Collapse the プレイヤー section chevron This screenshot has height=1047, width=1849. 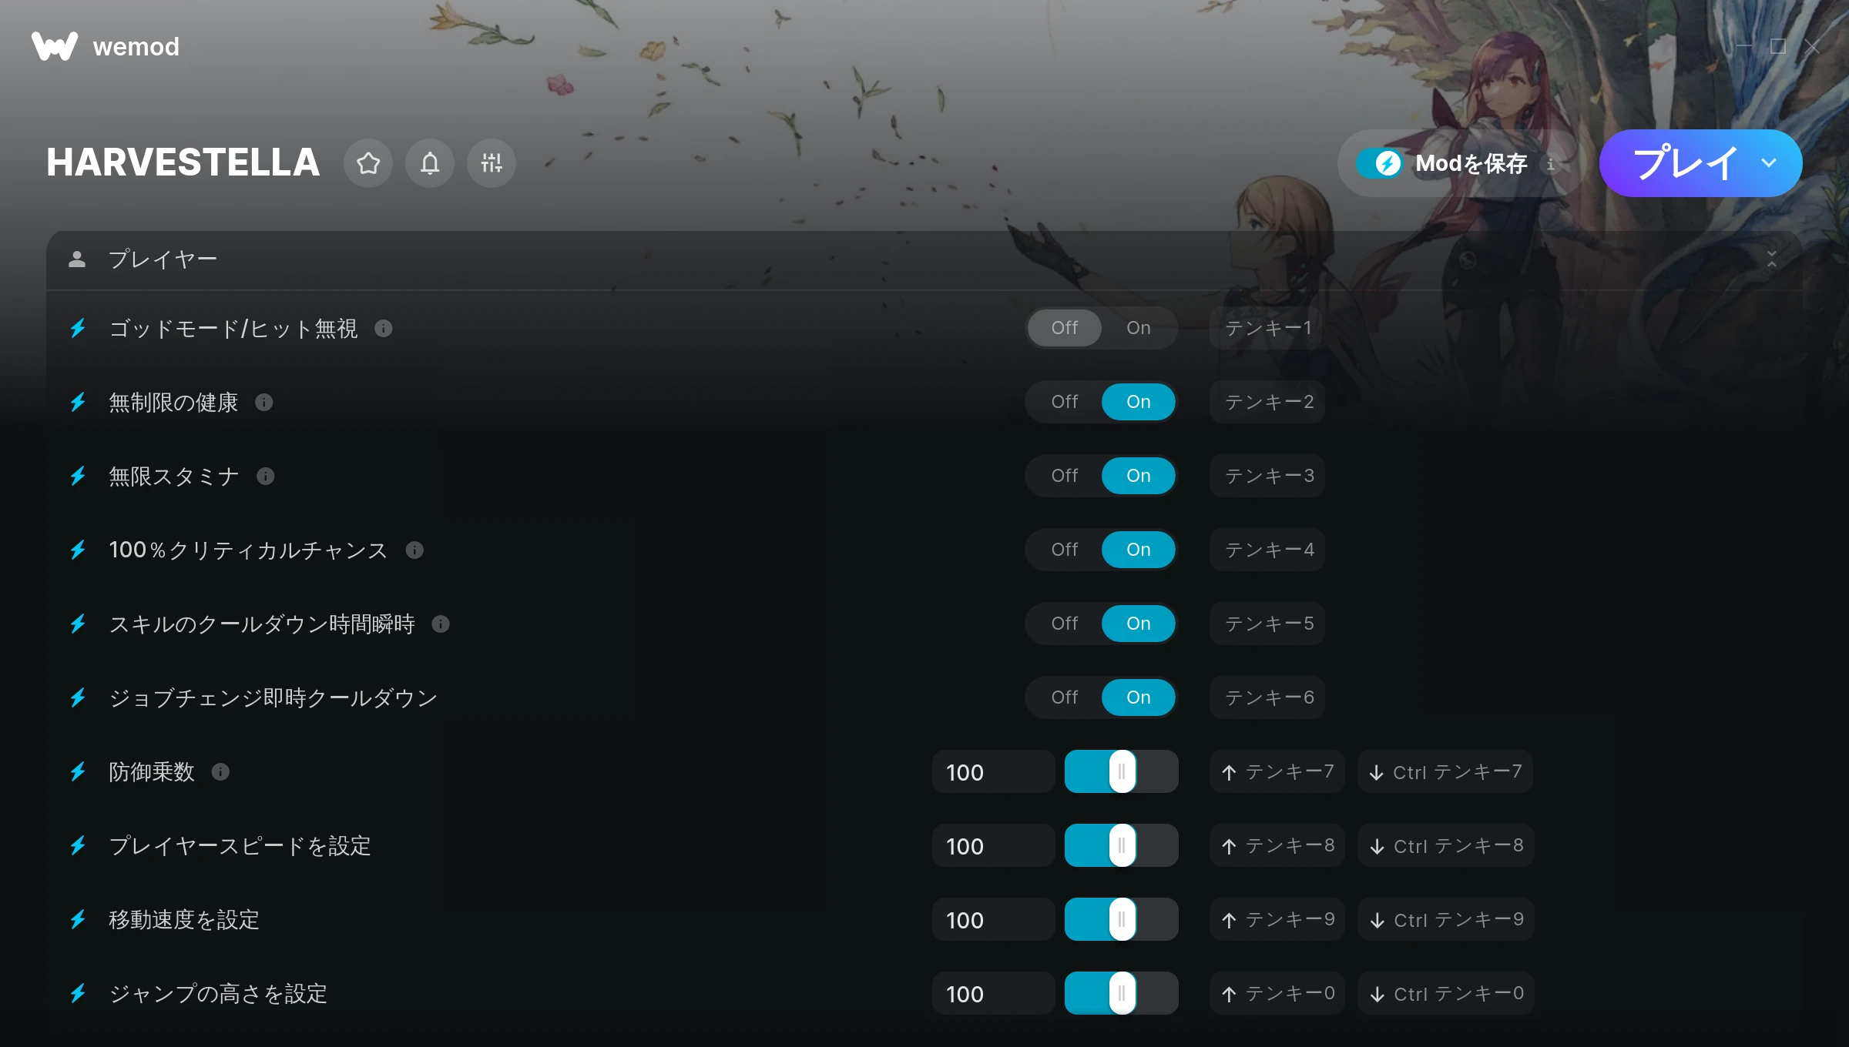[1772, 259]
